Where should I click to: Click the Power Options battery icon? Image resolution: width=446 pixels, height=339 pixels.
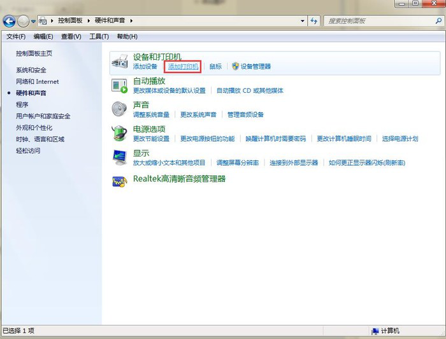[x=119, y=133]
